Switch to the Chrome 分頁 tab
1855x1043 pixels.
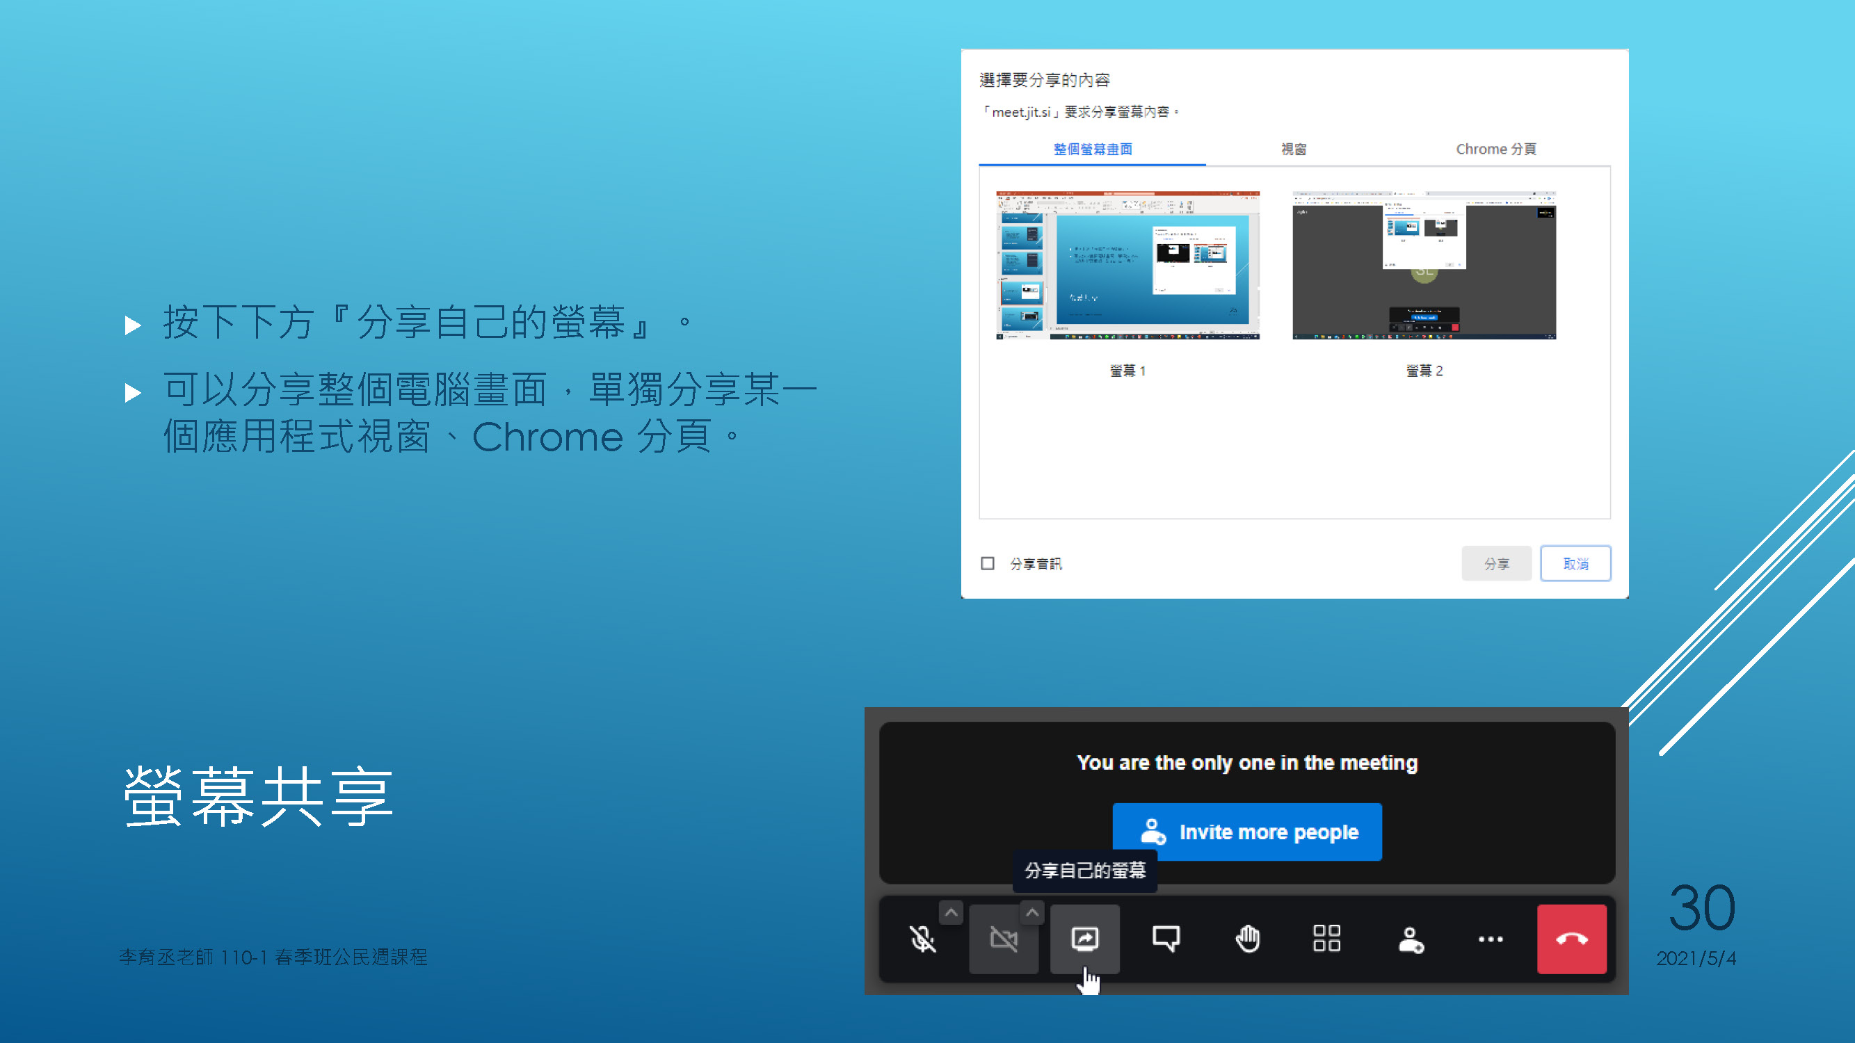[x=1495, y=149]
